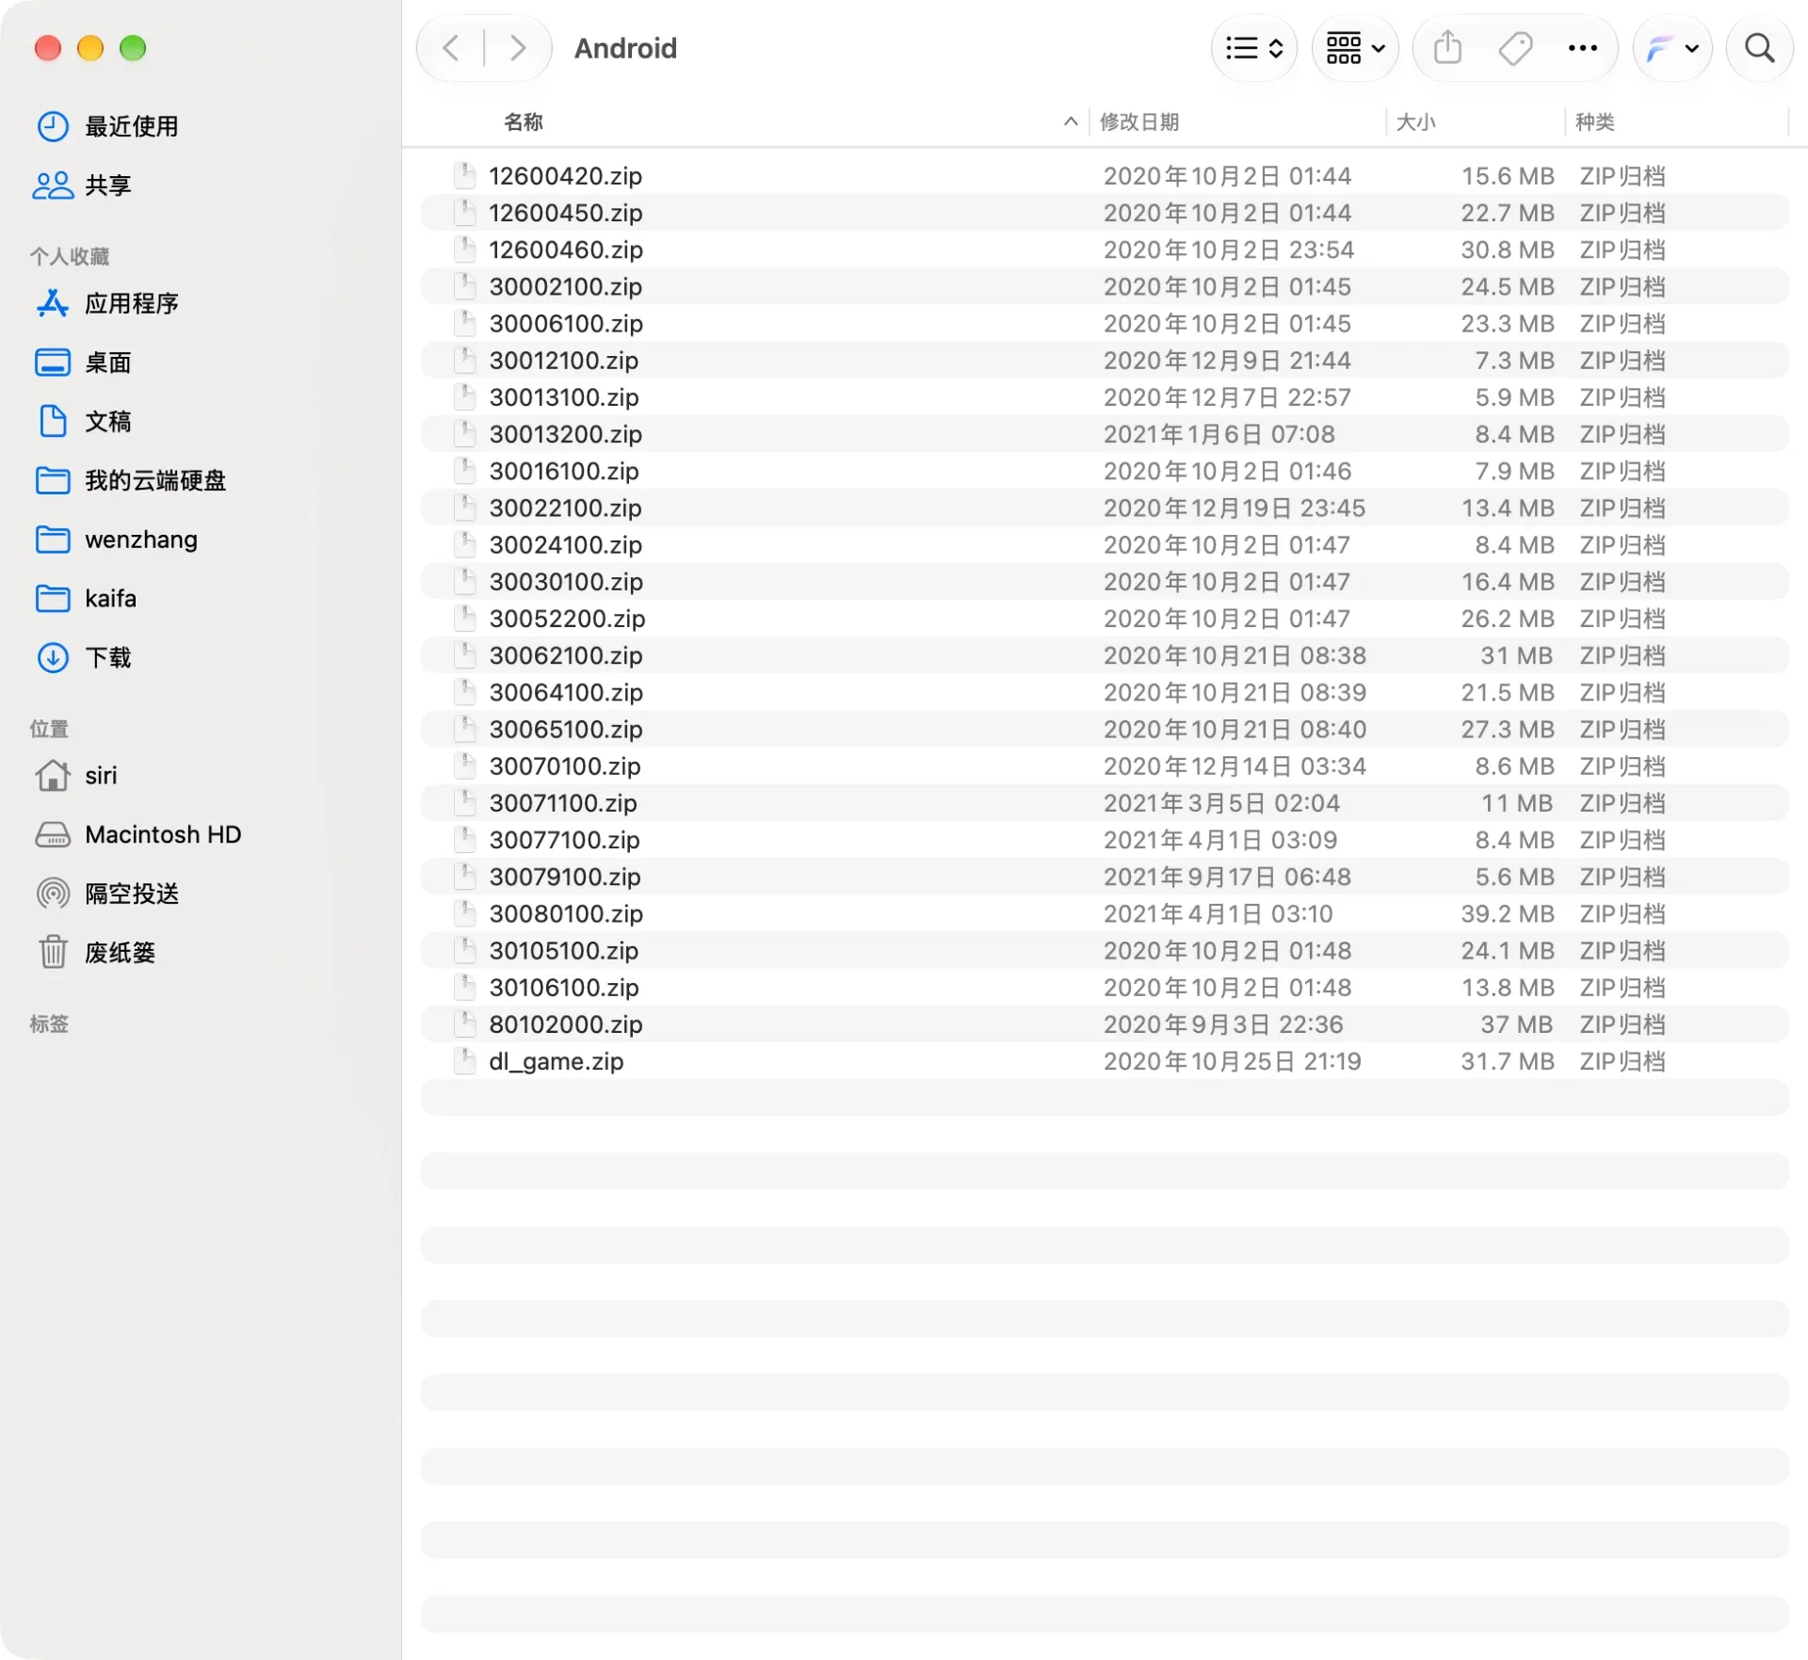Click the file icon of 30106100.zip
The width and height of the screenshot is (1808, 1660).
tap(465, 987)
